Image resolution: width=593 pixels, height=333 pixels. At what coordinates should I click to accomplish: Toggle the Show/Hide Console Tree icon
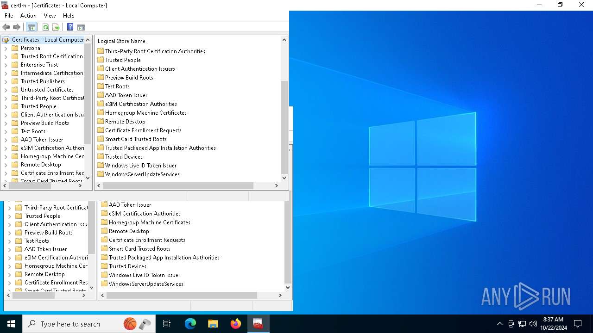[32, 27]
